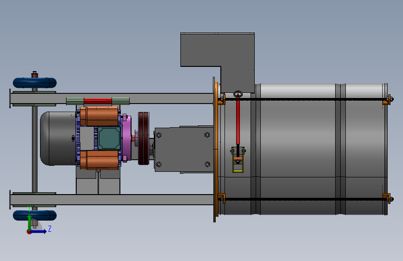Select the vertical axle between the blue wheels

pos(35,149)
